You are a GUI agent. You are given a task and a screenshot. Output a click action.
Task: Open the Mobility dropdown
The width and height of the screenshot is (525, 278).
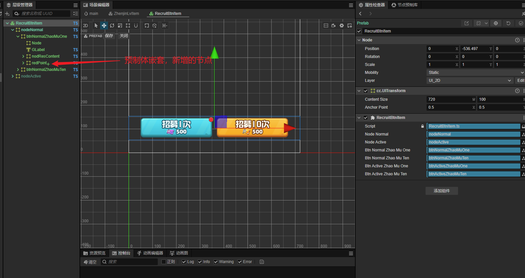tap(476, 73)
